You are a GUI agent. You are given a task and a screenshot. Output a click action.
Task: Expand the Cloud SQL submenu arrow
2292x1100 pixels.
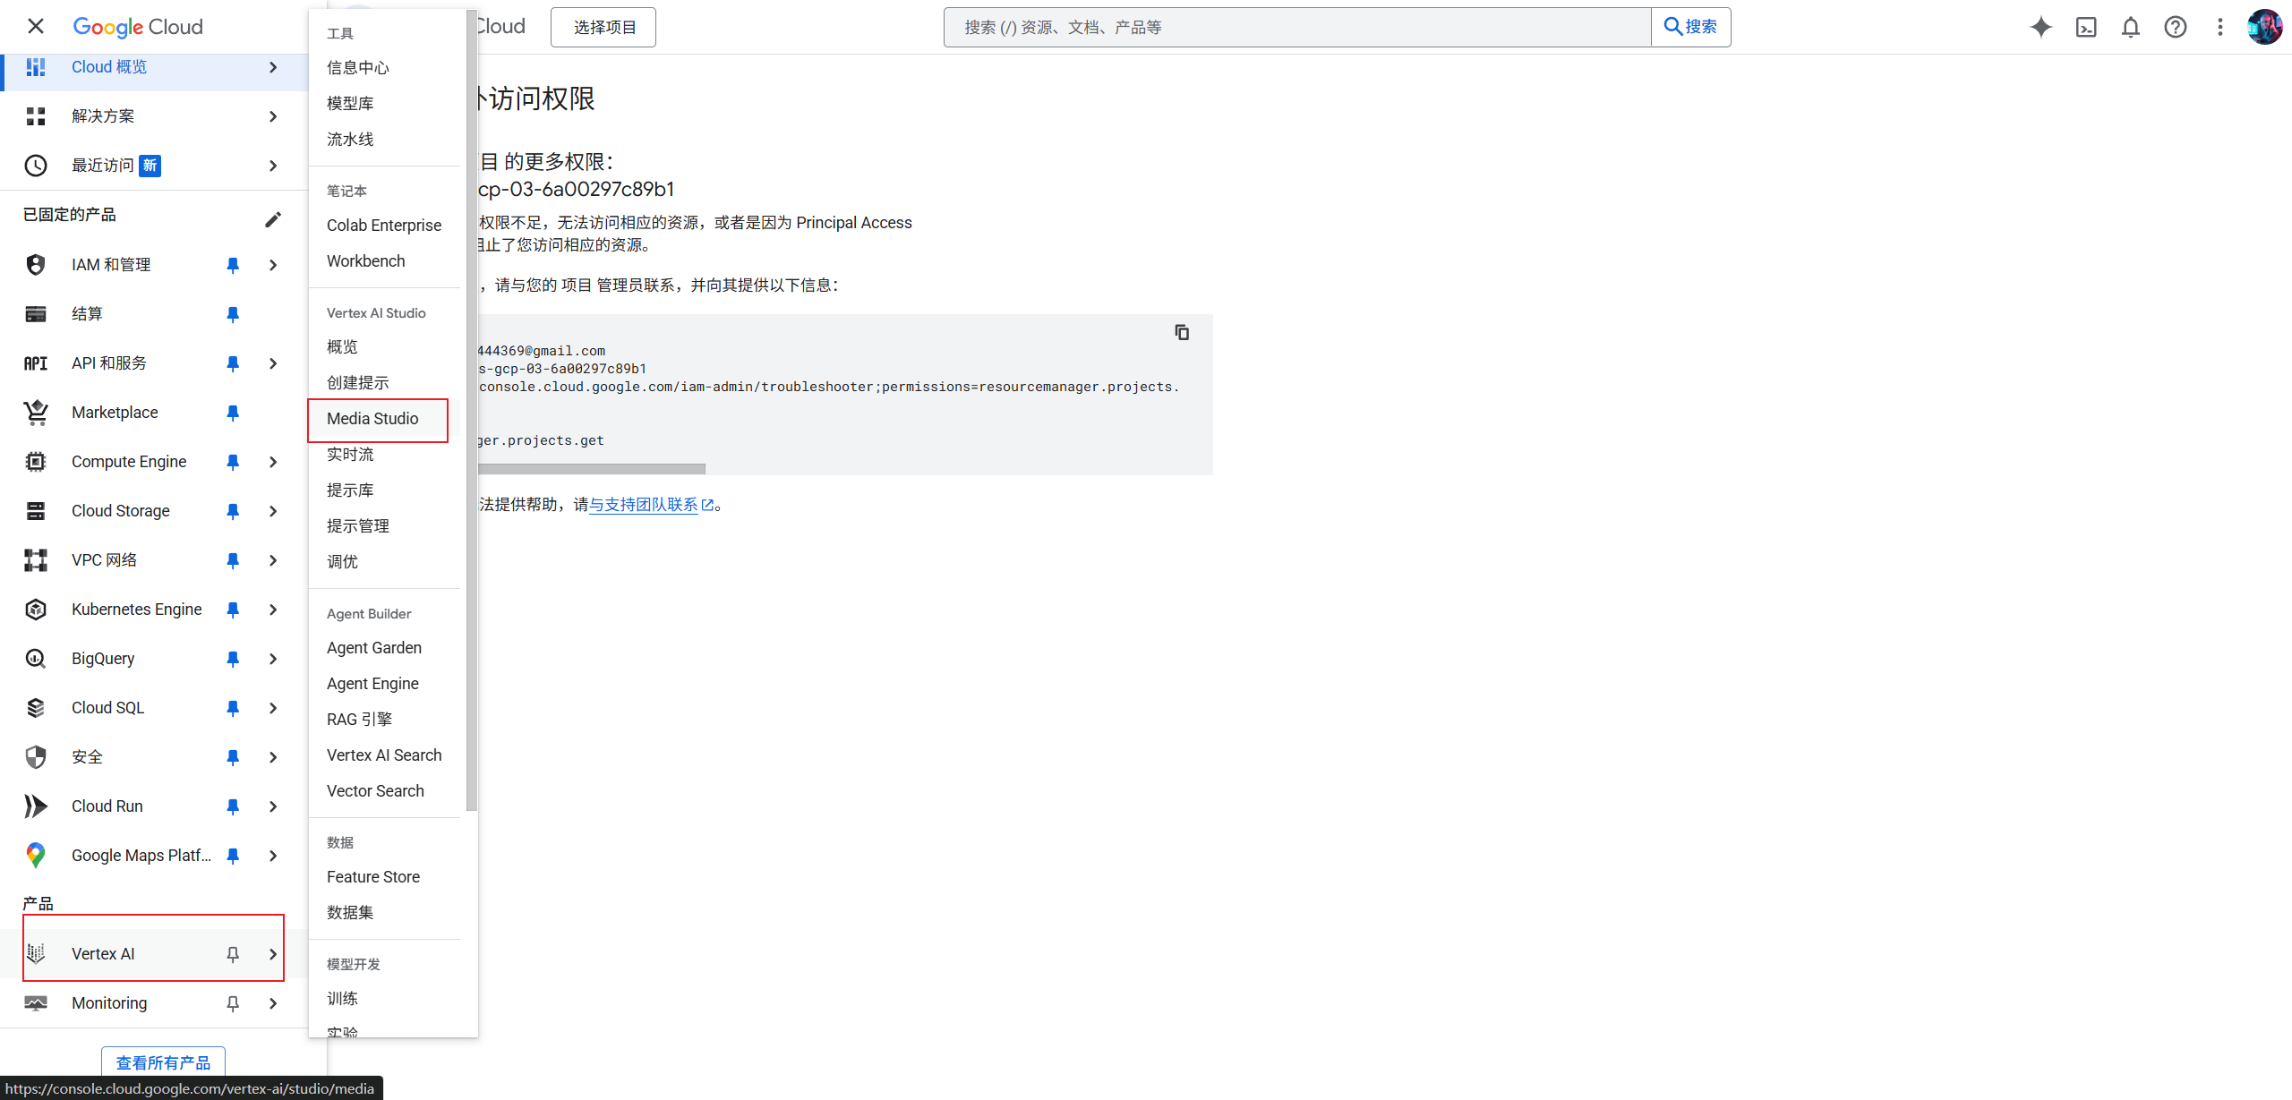pyautogui.click(x=273, y=708)
